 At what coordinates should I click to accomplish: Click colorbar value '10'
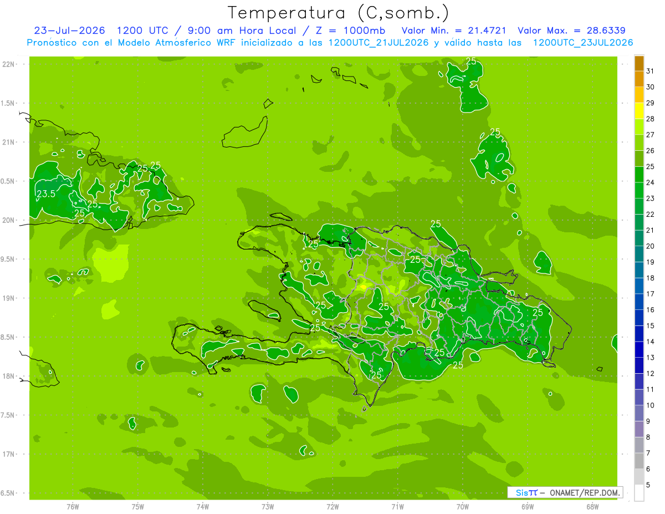pos(650,405)
